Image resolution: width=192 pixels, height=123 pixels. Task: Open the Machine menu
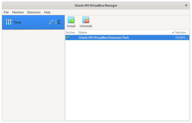click(18, 12)
